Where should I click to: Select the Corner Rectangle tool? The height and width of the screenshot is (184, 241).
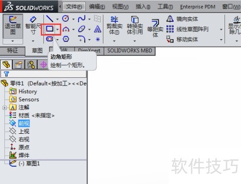point(50,29)
